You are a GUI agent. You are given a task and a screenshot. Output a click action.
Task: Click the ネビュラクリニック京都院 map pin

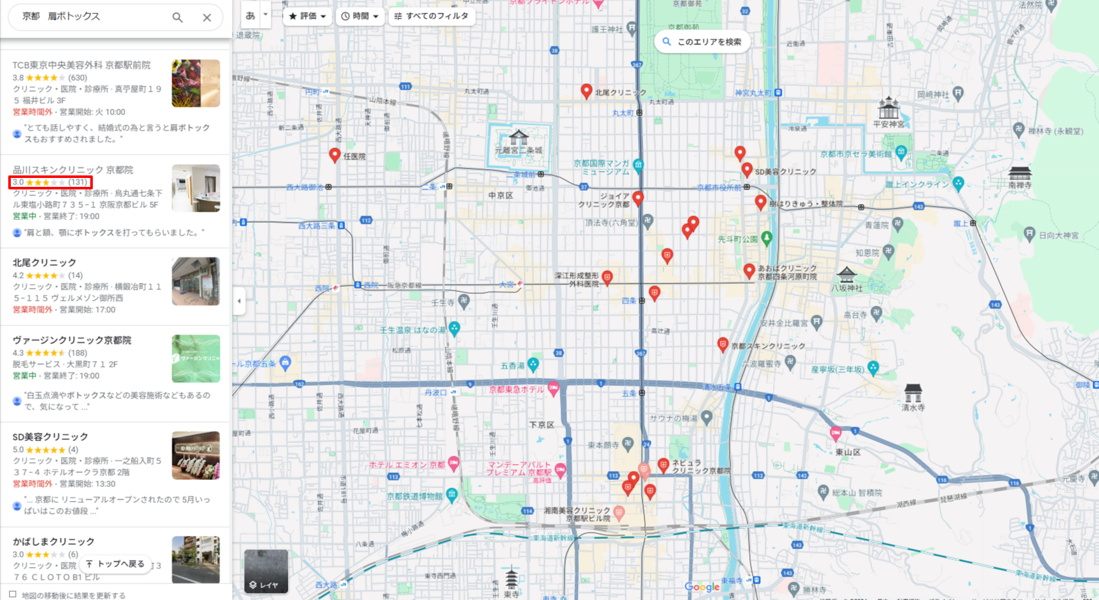(663, 466)
